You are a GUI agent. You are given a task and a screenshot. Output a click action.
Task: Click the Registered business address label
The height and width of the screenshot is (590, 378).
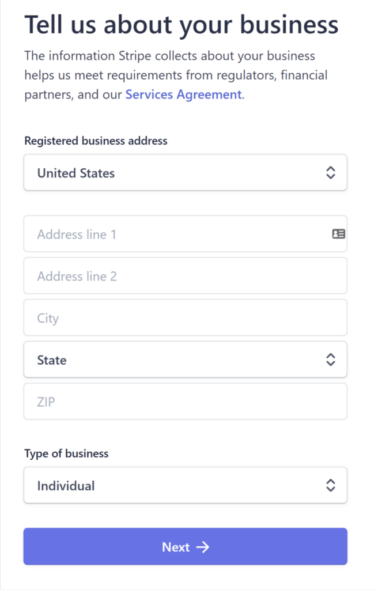point(96,141)
